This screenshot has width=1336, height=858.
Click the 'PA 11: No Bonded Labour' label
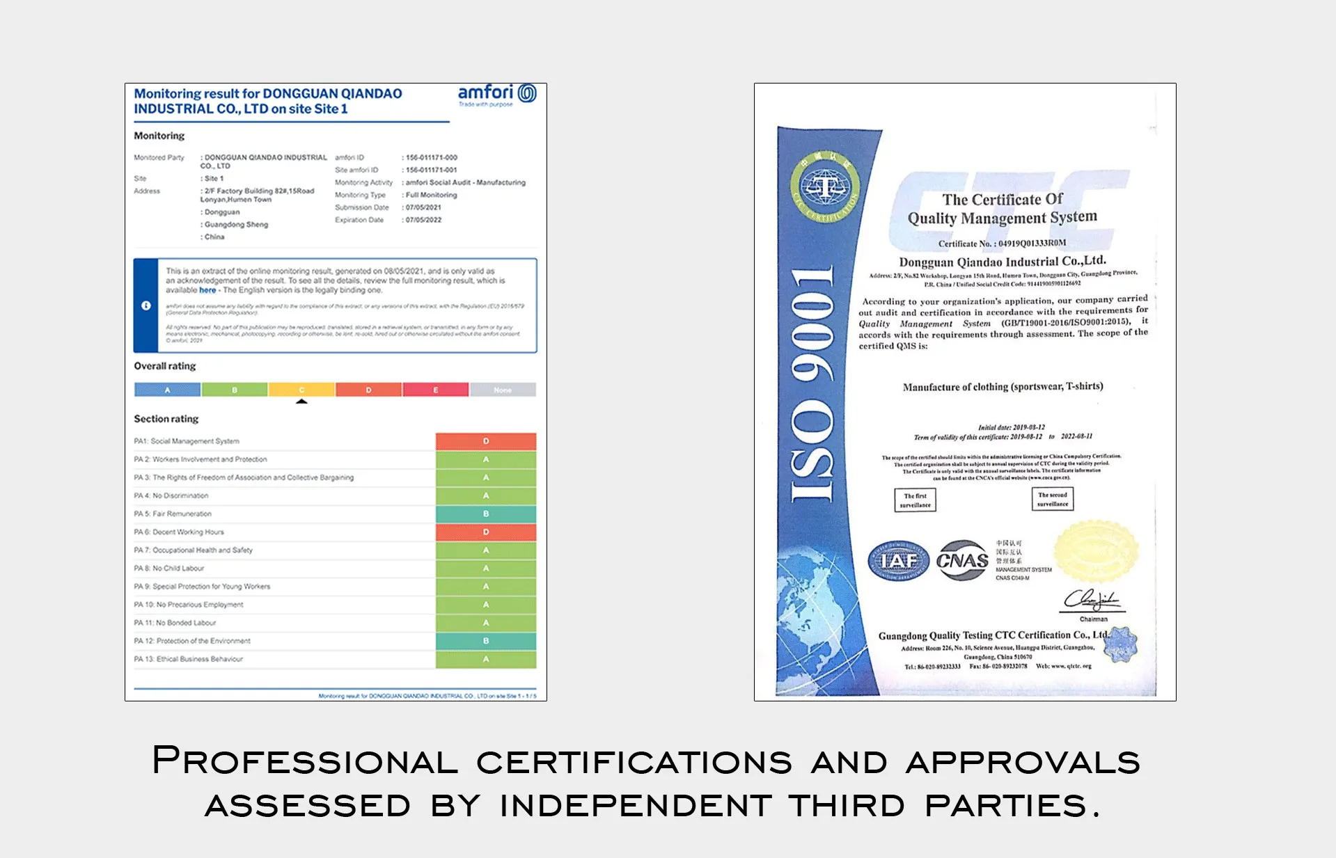coord(175,623)
